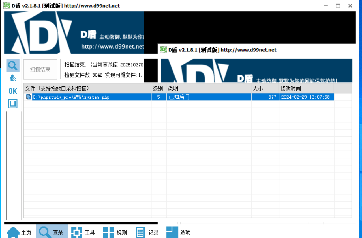This screenshot has height=238, width=362.
Task: Click the square bracket icon in left sidebar
Action: click(x=13, y=104)
